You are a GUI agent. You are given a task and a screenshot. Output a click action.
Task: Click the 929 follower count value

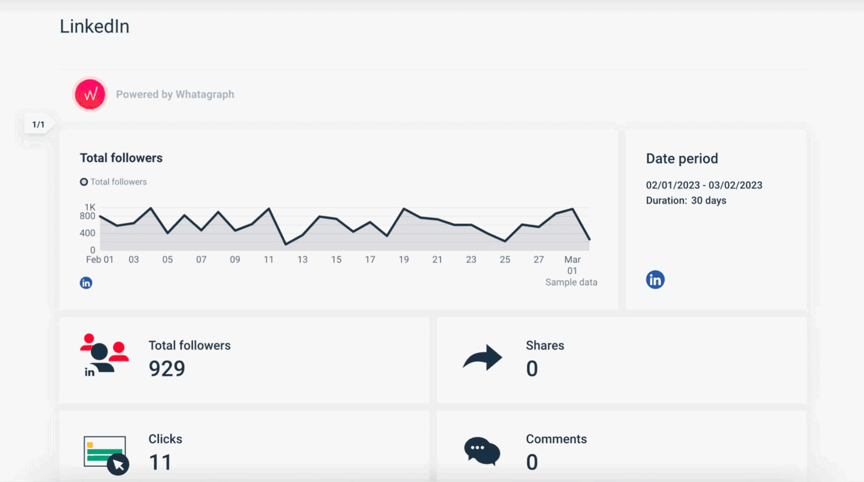tap(167, 369)
